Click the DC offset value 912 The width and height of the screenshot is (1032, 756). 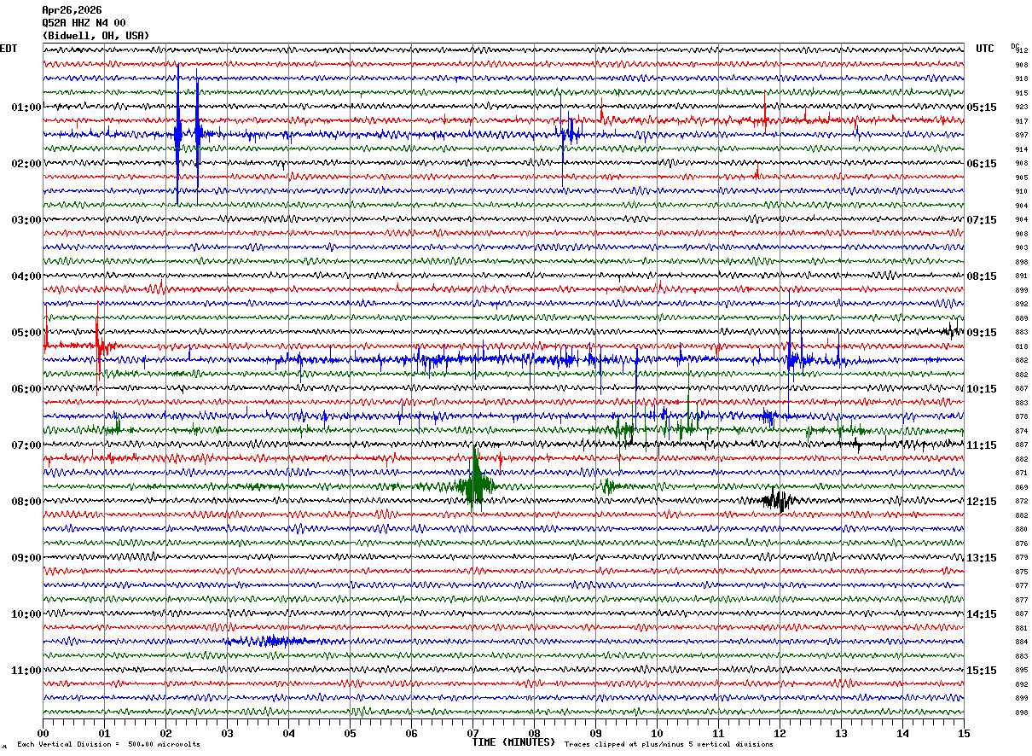pos(1021,51)
